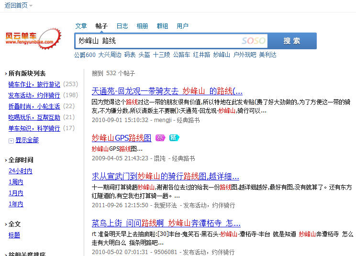Click the 风云单车 site logo
The image size is (356, 256).
pyautogui.click(x=33, y=38)
